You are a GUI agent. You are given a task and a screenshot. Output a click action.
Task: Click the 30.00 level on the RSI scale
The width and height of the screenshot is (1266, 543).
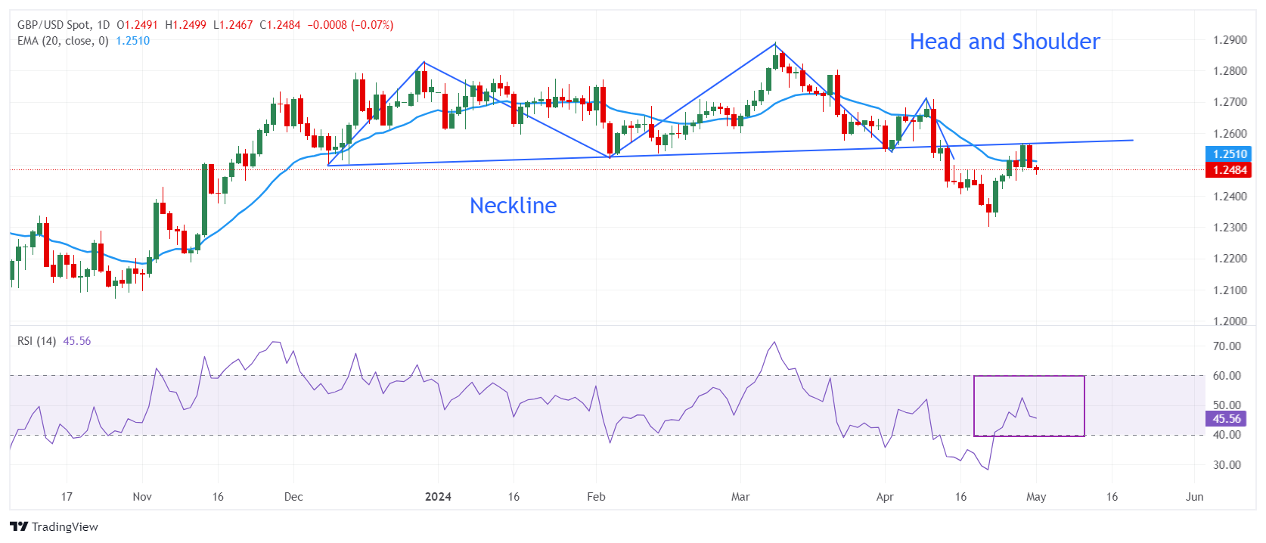point(1227,465)
